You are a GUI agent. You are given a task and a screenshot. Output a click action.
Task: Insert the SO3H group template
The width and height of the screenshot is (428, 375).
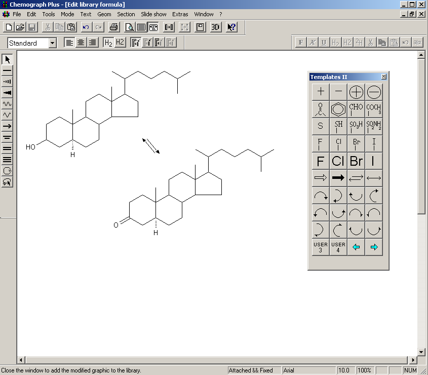(x=356, y=127)
